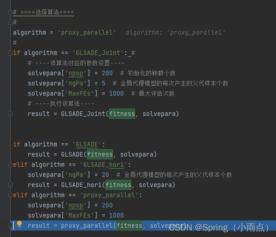276x237 pixels.
Task: Click highlighted fitness in GLSADE_Joint call
Action: coord(122,114)
